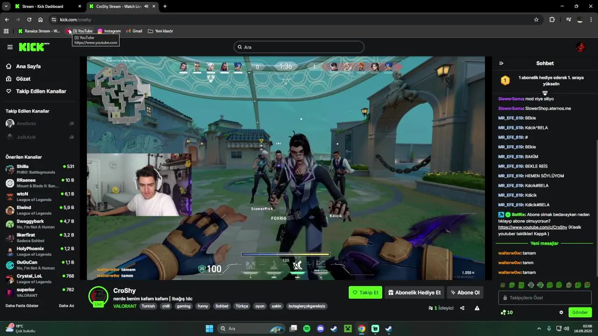Image resolution: width=598 pixels, height=336 pixels.
Task: Click the Takipçilere Özel chat input
Action: (x=545, y=298)
